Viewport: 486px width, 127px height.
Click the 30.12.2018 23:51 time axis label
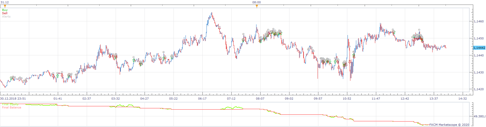13,99
